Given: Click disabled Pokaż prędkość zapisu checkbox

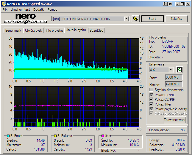Looking at the screenshot, I should tap(151, 114).
